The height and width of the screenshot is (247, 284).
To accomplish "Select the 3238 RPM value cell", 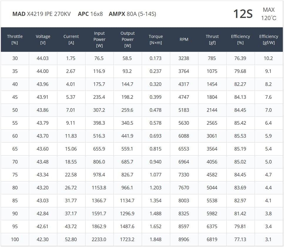I will [x=184, y=58].
